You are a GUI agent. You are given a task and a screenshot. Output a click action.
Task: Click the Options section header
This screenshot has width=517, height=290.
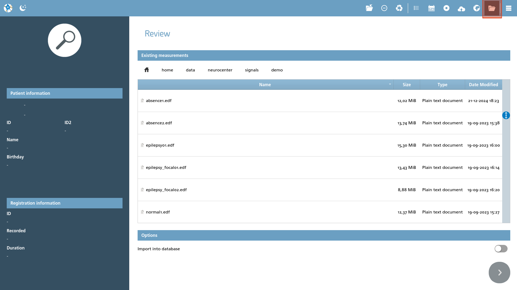[324, 235]
